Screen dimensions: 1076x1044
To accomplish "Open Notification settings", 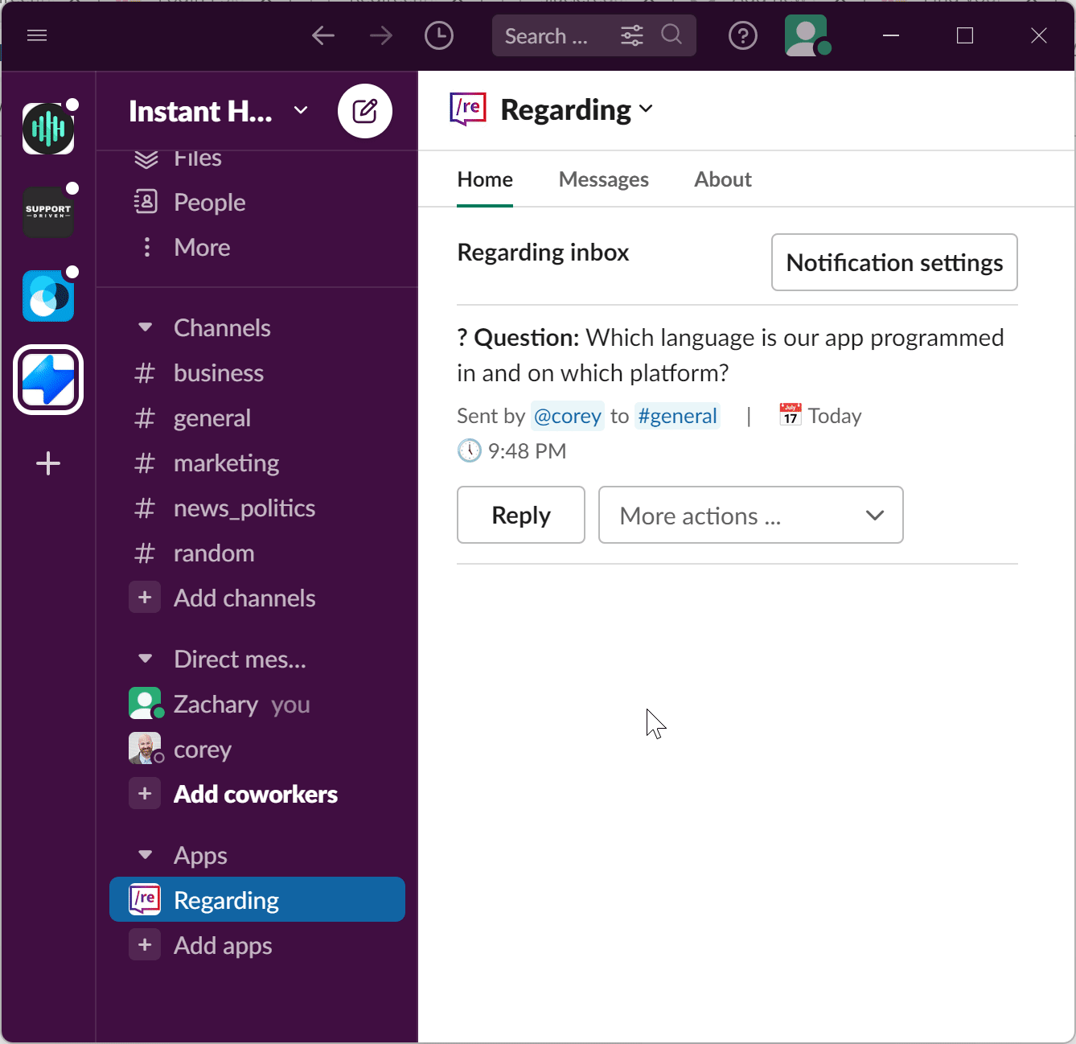I will [894, 262].
